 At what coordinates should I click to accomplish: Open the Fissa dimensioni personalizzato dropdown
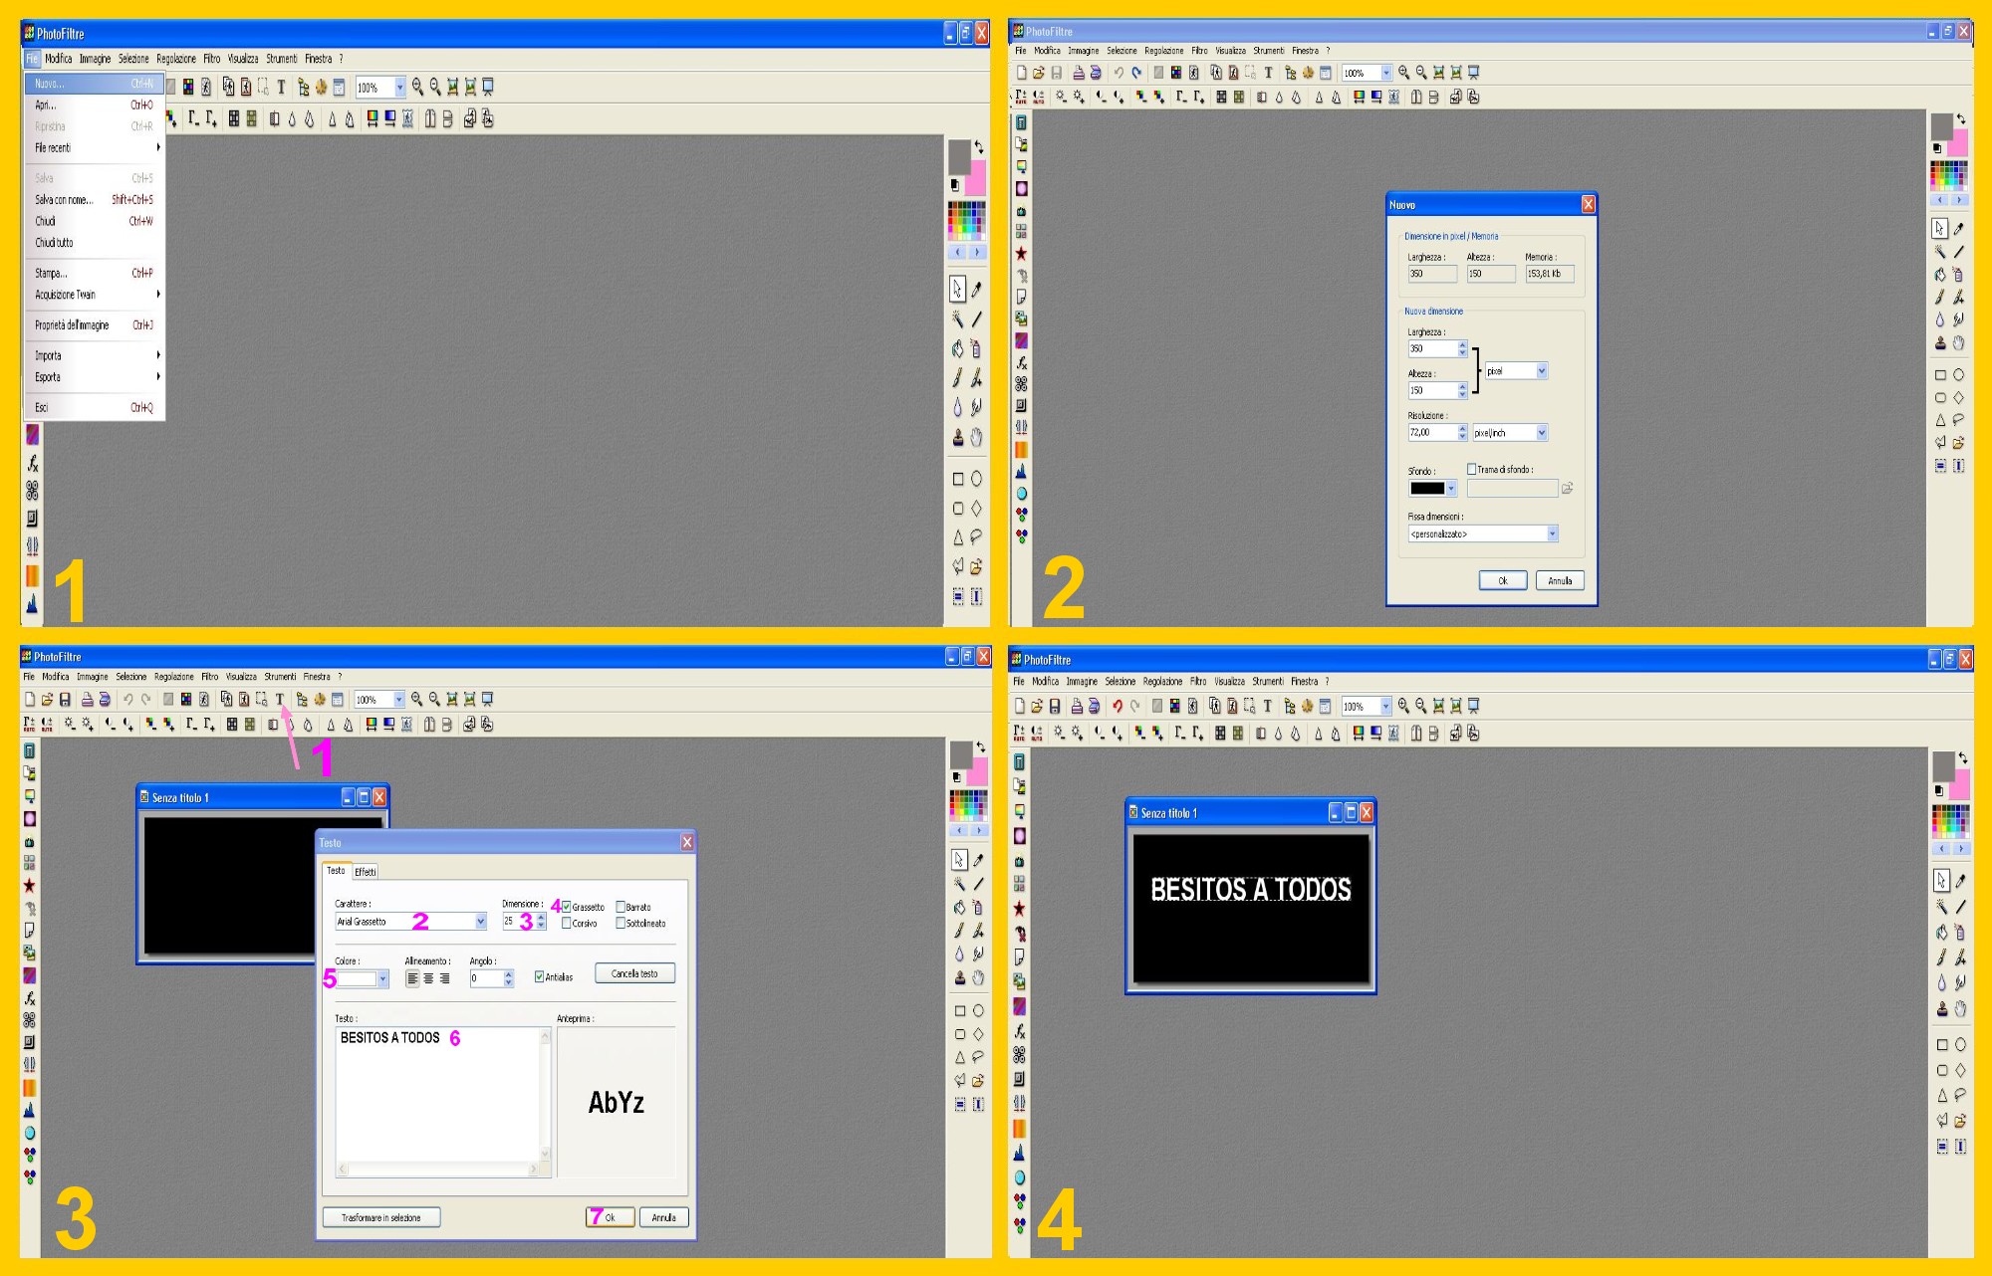[1552, 533]
